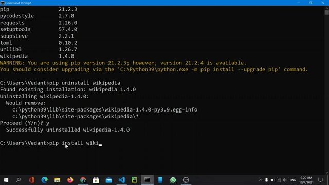Open File Explorer from taskbar
The height and width of the screenshot is (185, 329).
tap(57, 180)
